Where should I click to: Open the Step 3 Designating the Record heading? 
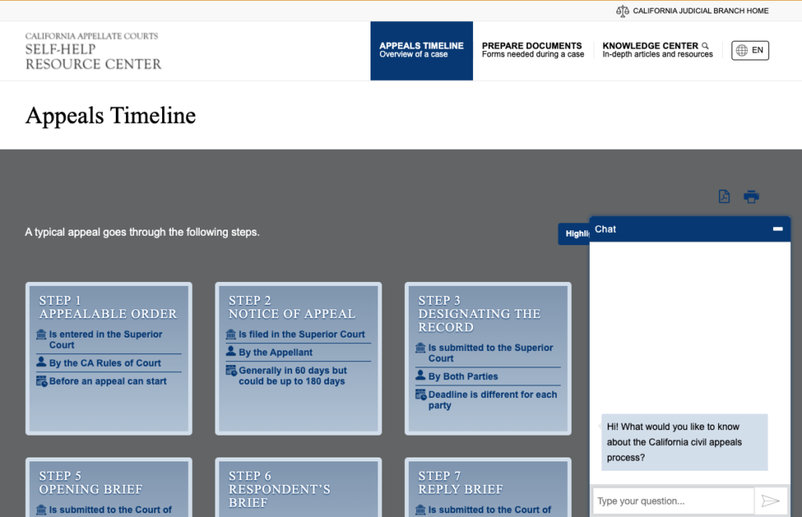[x=479, y=313]
